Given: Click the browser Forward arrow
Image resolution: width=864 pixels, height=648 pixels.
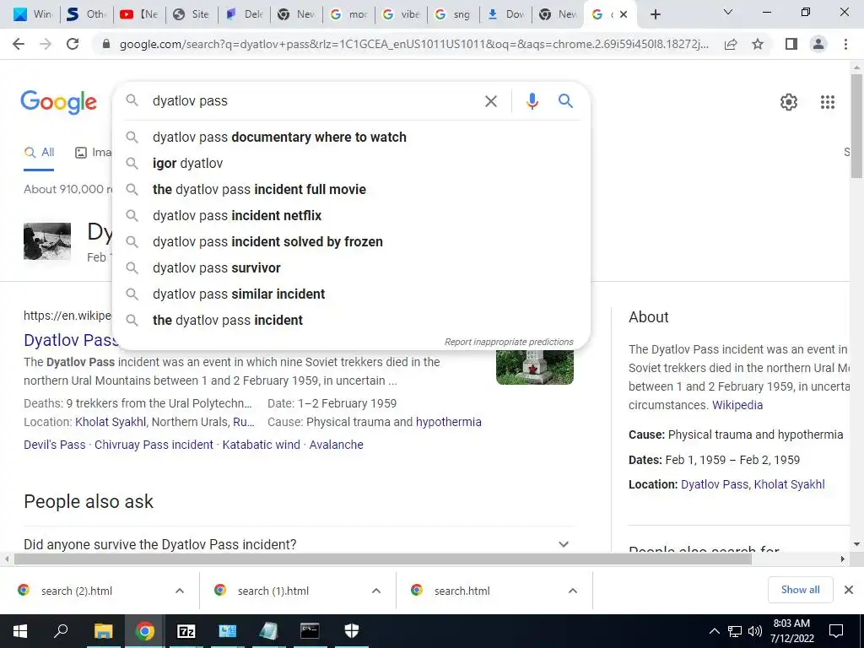Looking at the screenshot, I should coord(46,44).
